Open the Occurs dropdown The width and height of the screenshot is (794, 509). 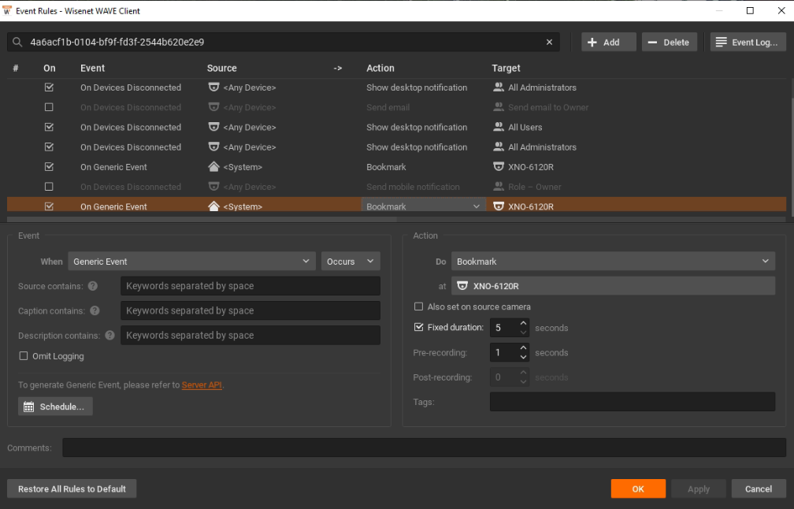pos(351,262)
